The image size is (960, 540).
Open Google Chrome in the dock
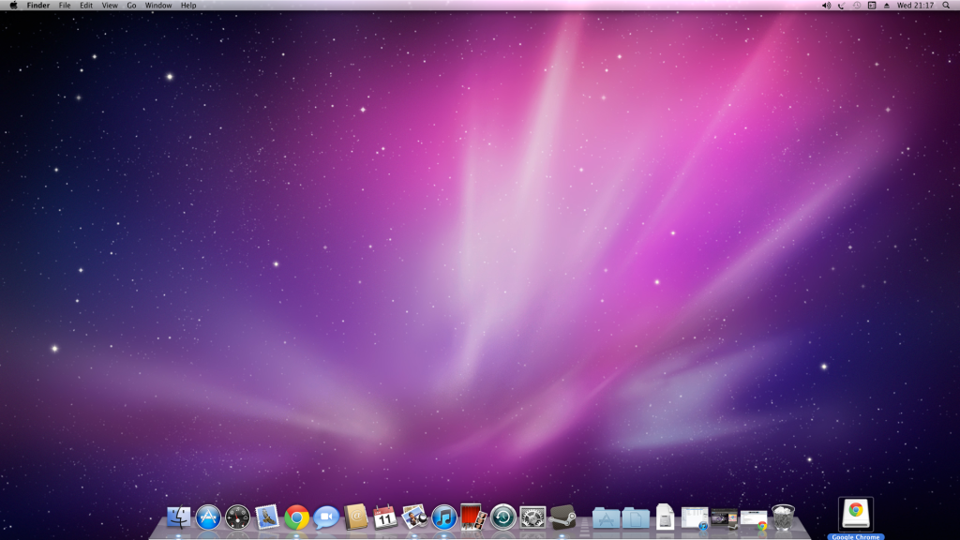click(x=297, y=517)
